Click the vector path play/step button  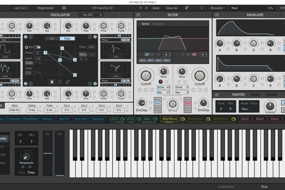point(52,82)
